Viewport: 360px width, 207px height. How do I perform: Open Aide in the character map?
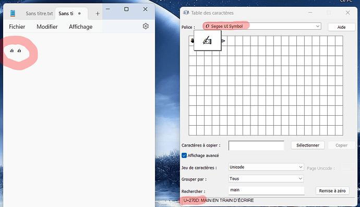pos(341,27)
